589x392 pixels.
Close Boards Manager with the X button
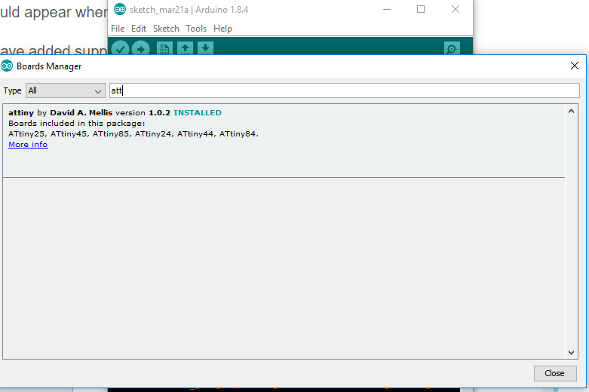(x=575, y=66)
